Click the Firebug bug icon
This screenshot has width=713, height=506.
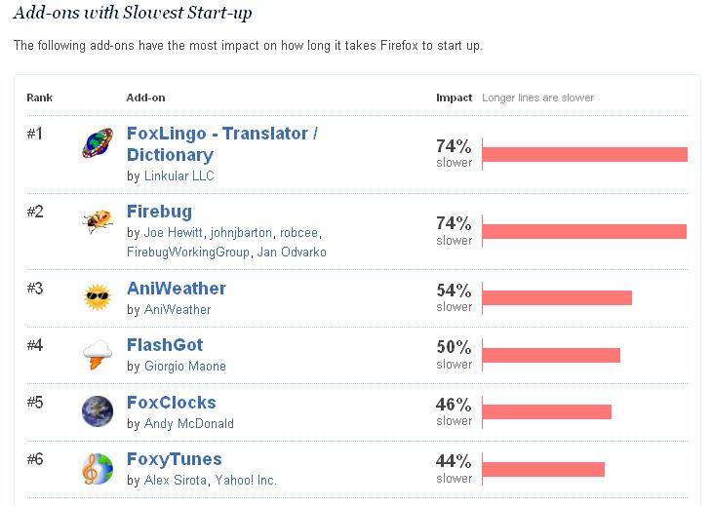pyautogui.click(x=97, y=221)
